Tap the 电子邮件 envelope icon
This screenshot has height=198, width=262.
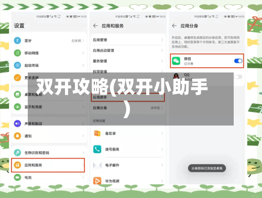(x=97, y=165)
